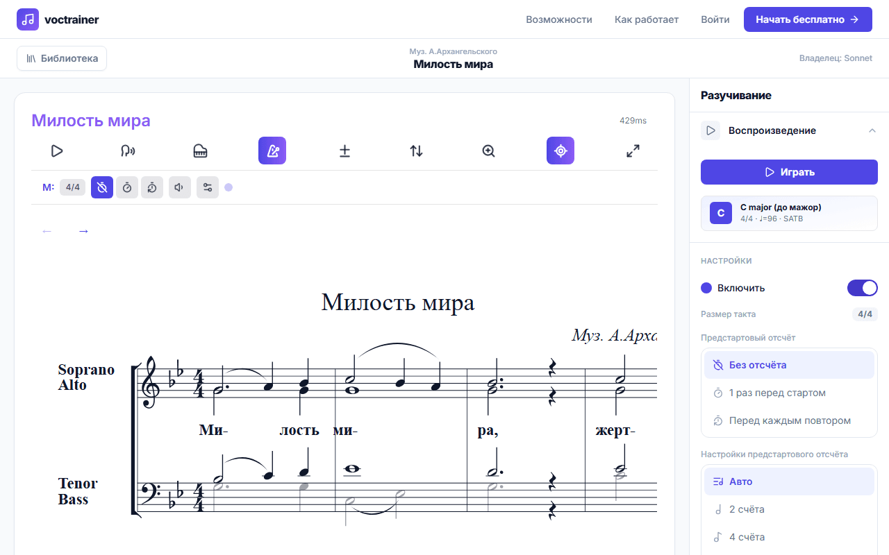Toggle the Включить switch
This screenshot has height=555, width=889.
click(863, 288)
